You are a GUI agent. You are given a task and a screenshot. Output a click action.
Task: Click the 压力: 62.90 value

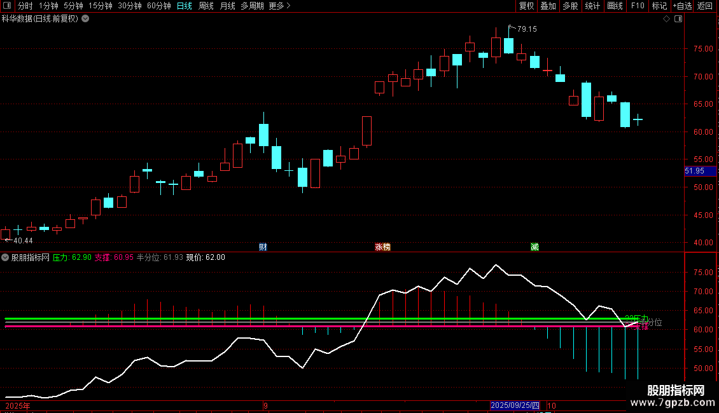pyautogui.click(x=72, y=258)
